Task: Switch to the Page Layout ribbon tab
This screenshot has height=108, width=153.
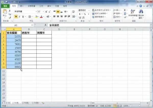Action: (x=32, y=6)
